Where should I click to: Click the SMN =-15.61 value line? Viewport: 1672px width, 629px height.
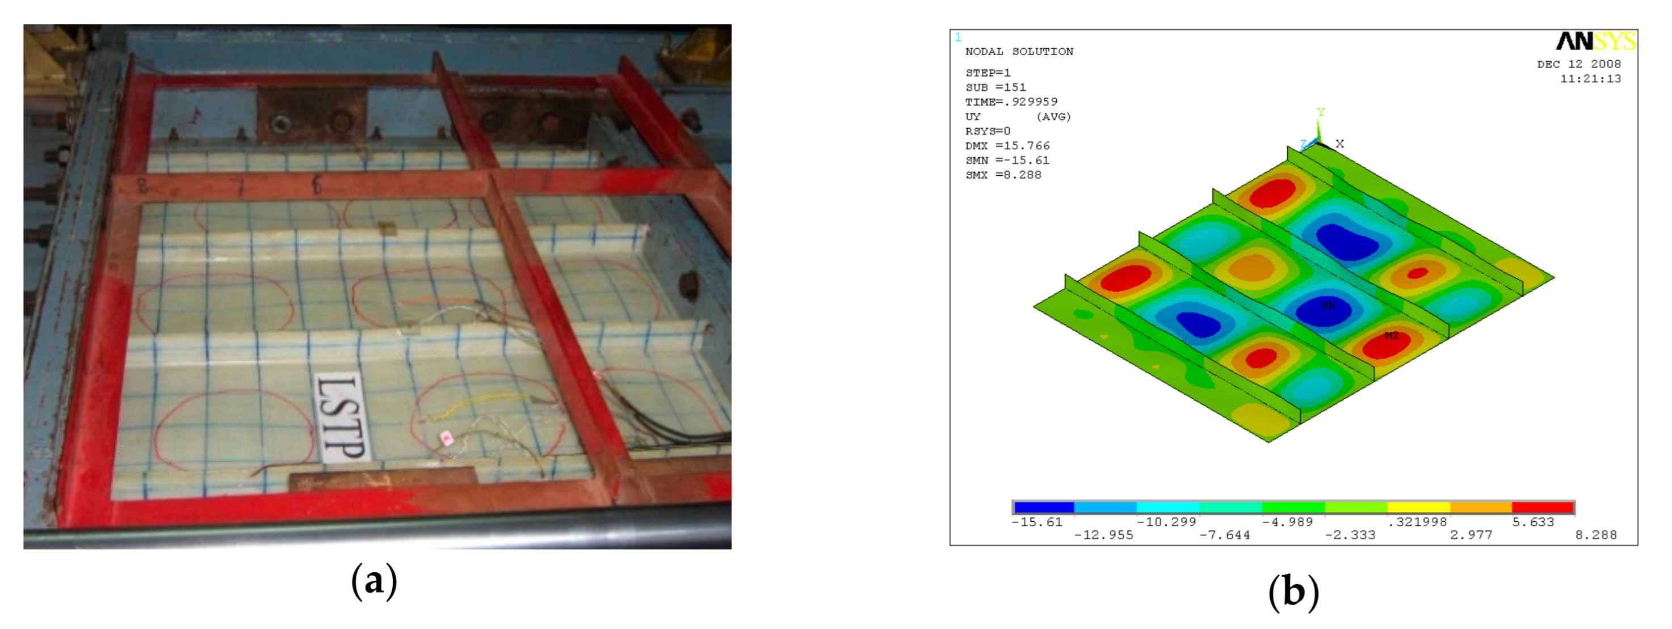(1007, 160)
